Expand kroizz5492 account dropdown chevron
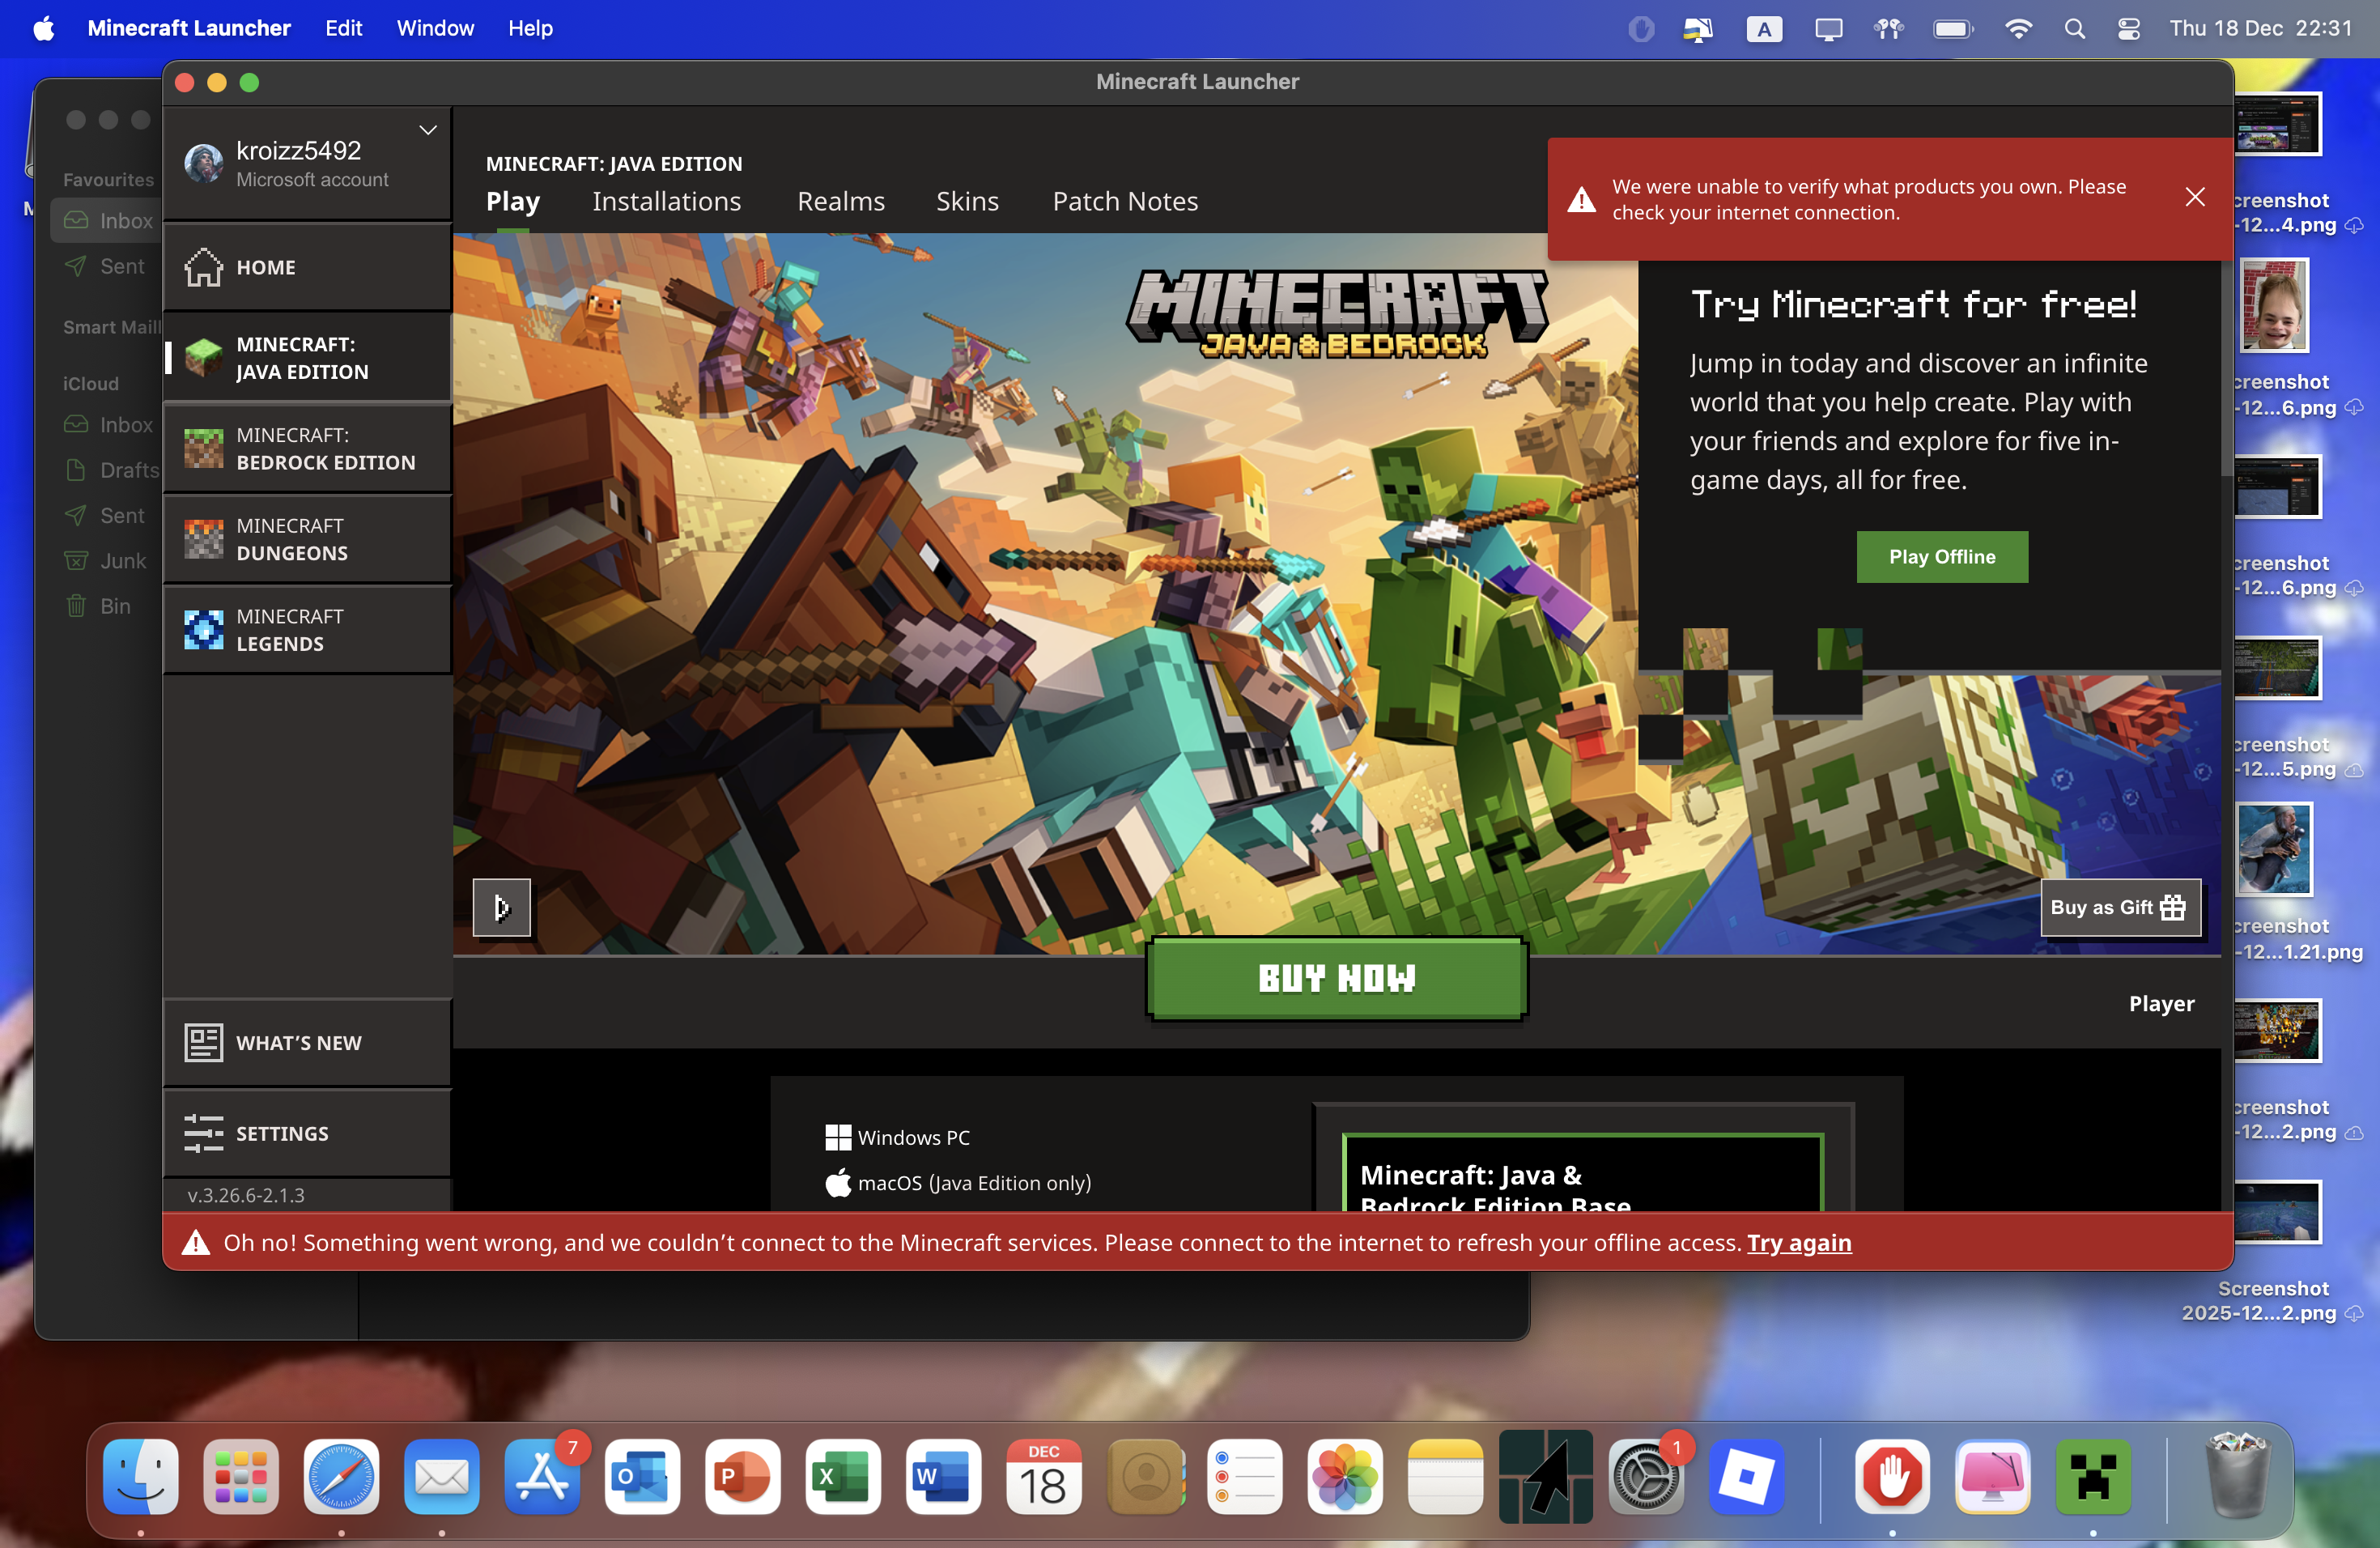 (428, 131)
